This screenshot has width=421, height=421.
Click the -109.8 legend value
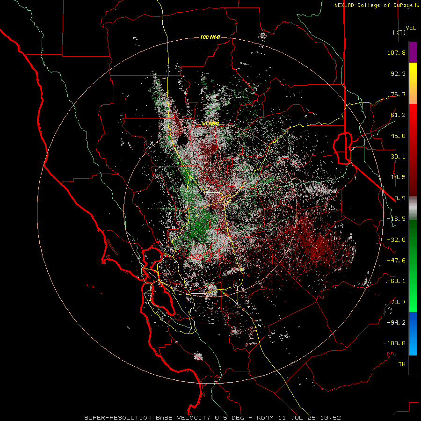point(394,343)
